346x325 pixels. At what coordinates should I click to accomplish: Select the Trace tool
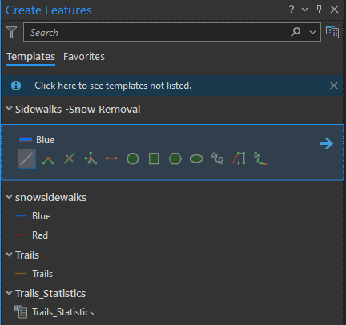pyautogui.click(x=239, y=158)
